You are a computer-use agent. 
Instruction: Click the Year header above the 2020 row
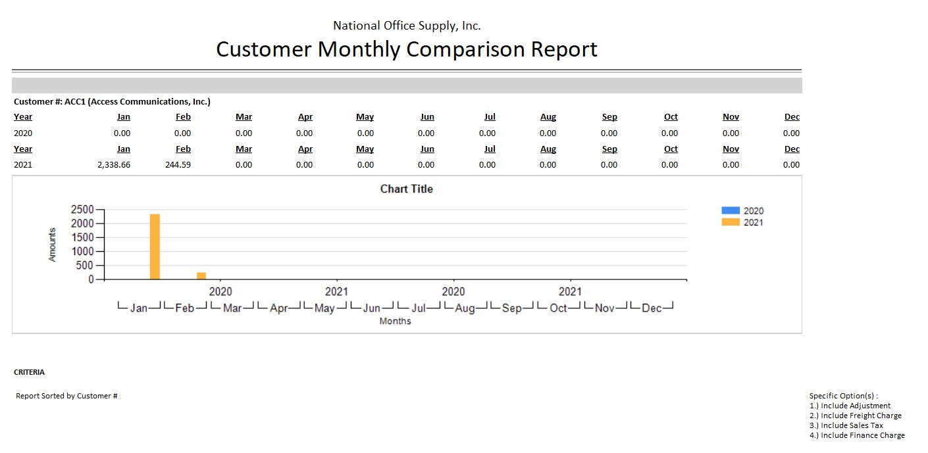[23, 117]
